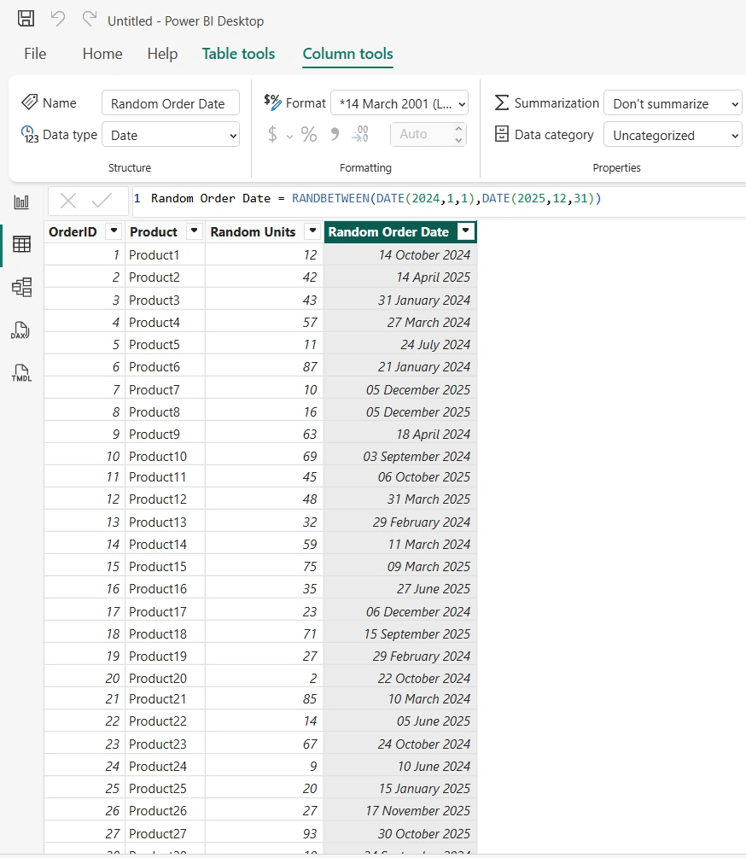746x858 pixels.
Task: Click the 10 June 2024 date cell
Action: 399,766
